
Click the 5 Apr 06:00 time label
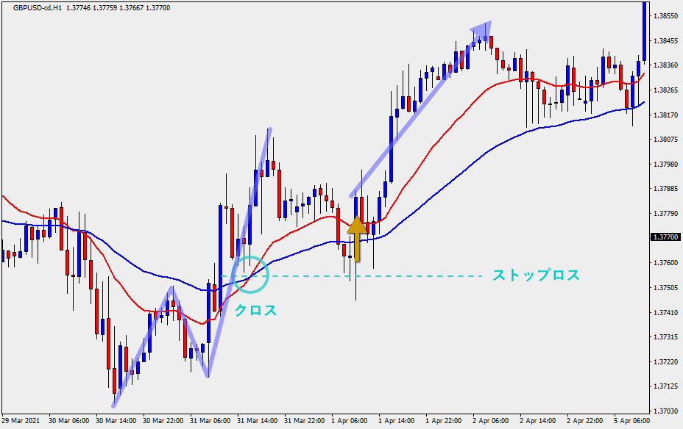pyautogui.click(x=632, y=421)
